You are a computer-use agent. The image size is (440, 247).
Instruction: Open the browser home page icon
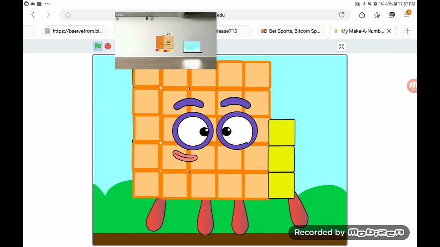(x=362, y=15)
